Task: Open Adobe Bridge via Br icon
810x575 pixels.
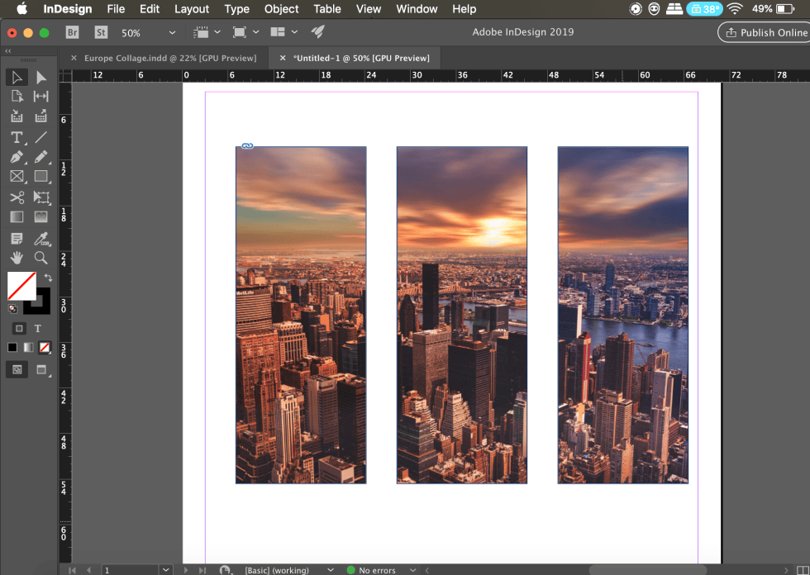Action: [x=73, y=32]
